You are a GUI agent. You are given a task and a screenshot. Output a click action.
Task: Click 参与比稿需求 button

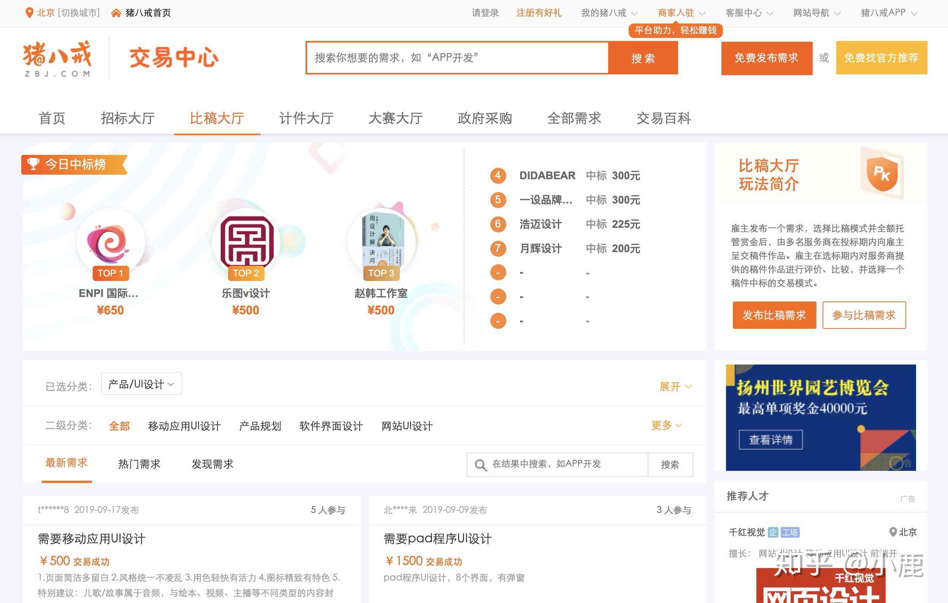pyautogui.click(x=864, y=315)
